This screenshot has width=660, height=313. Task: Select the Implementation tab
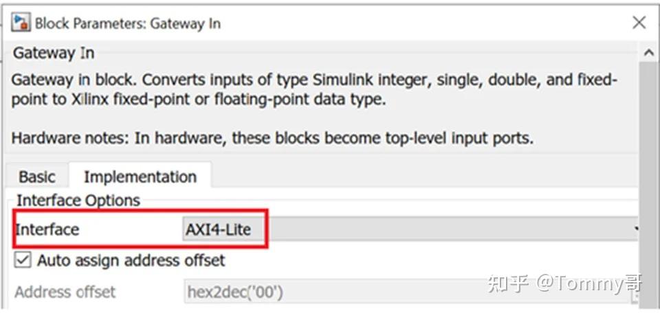click(140, 176)
